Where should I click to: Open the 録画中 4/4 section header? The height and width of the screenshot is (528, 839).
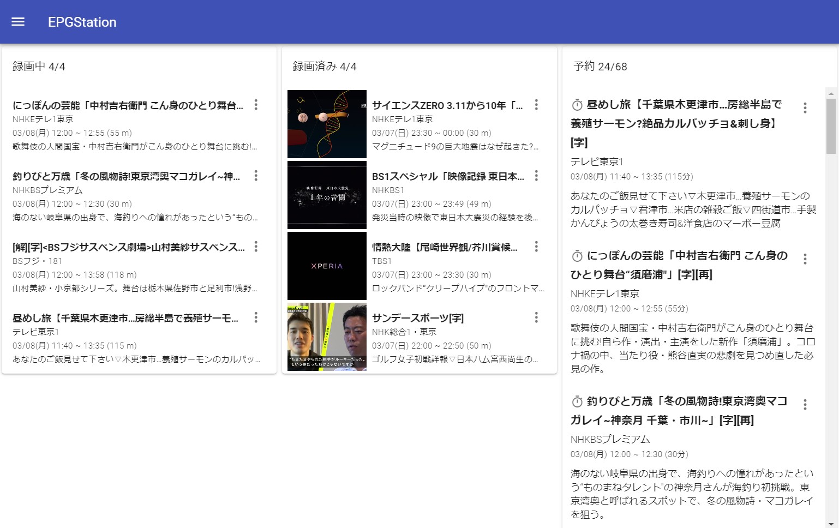click(39, 67)
